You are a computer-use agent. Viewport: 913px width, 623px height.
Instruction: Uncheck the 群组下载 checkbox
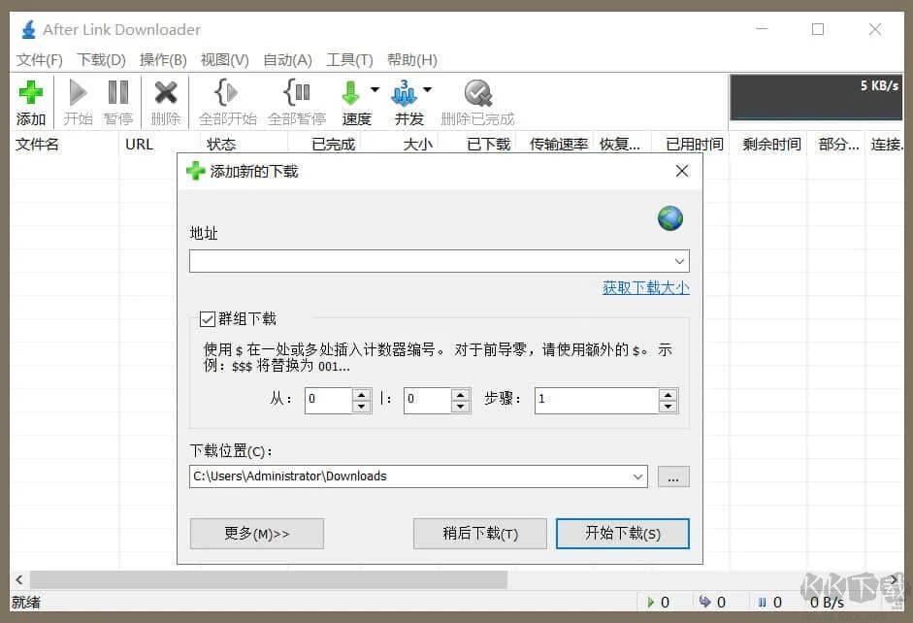[x=207, y=318]
